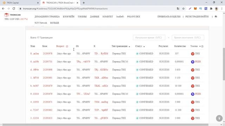Click the end time (UTC) field
This screenshot has width=225, height=126.
[188, 37]
